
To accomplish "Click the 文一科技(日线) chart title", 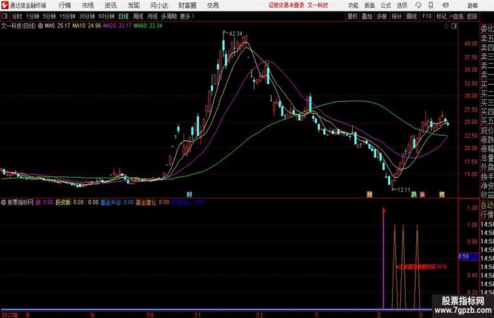I will click(18, 26).
